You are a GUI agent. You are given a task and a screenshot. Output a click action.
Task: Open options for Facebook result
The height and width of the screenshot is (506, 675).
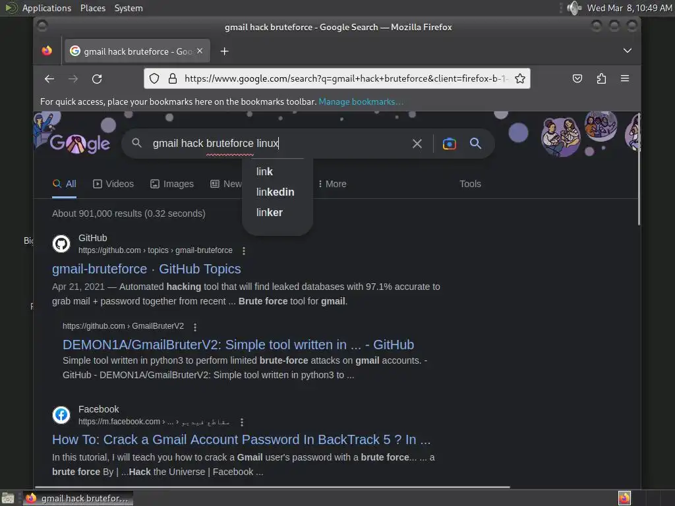(x=242, y=422)
